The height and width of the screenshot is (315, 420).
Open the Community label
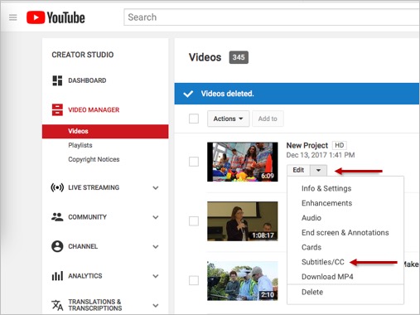click(87, 217)
